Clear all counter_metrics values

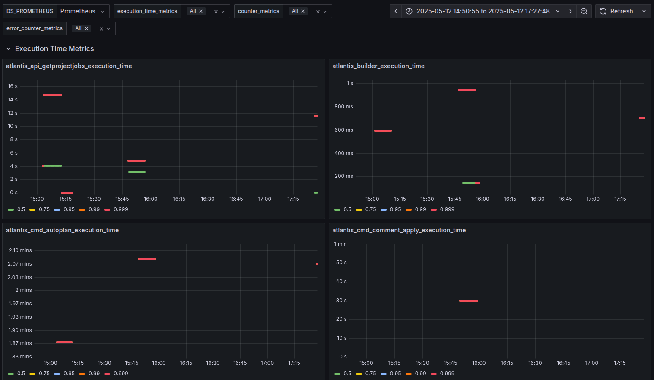click(x=318, y=12)
